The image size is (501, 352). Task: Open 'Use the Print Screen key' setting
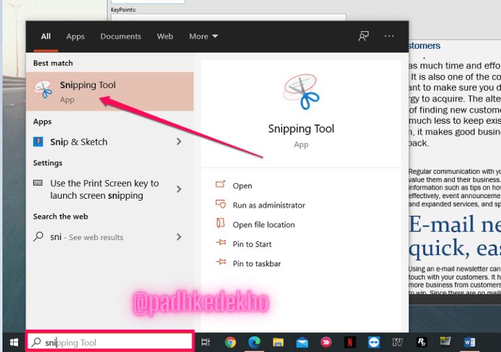[x=104, y=190]
